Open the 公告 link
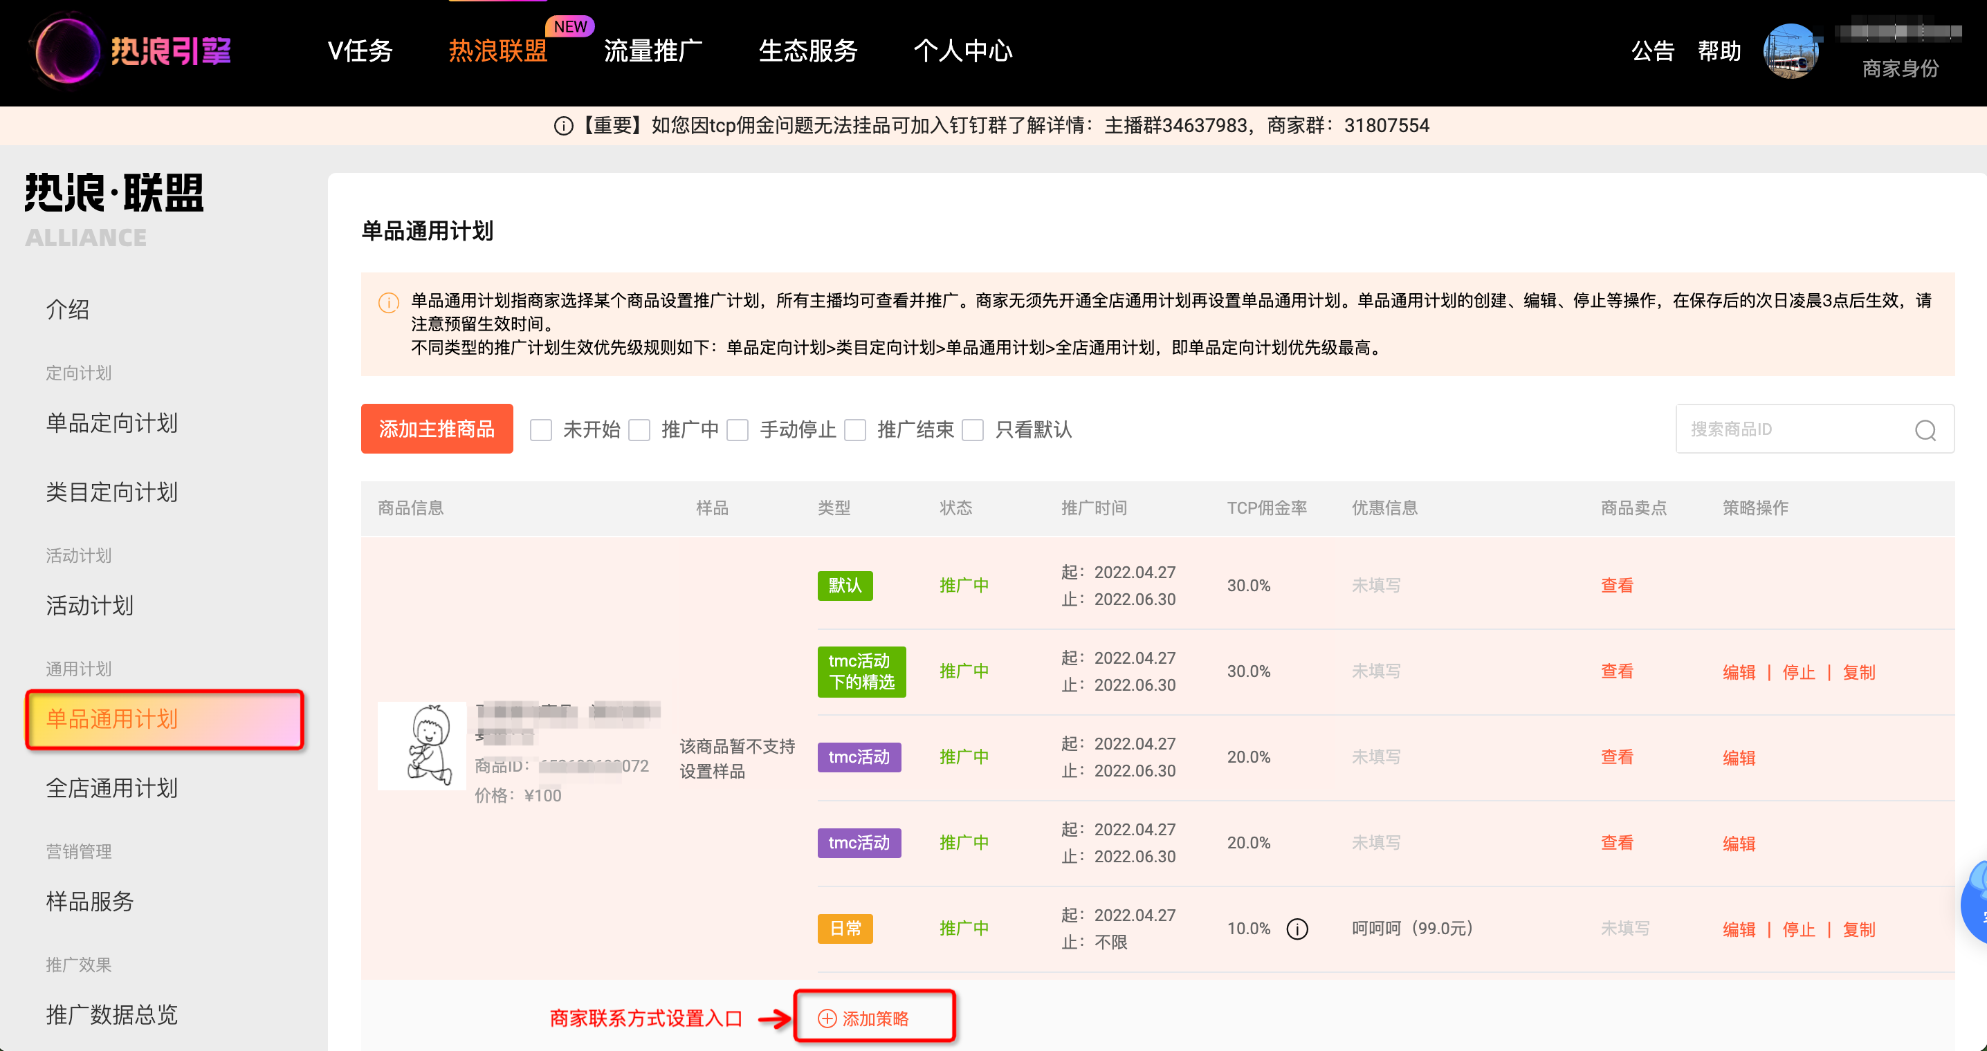The height and width of the screenshot is (1051, 1987). [1652, 51]
